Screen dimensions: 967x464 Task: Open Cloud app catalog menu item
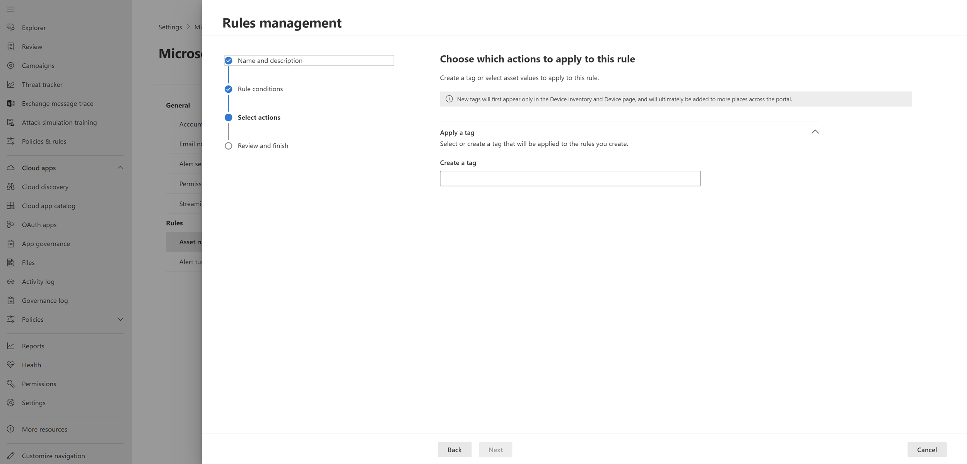[x=48, y=206]
